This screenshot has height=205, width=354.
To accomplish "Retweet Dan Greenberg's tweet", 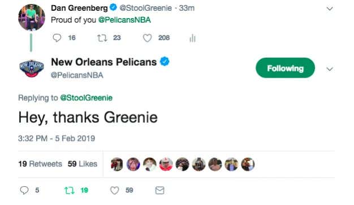I will point(102,38).
